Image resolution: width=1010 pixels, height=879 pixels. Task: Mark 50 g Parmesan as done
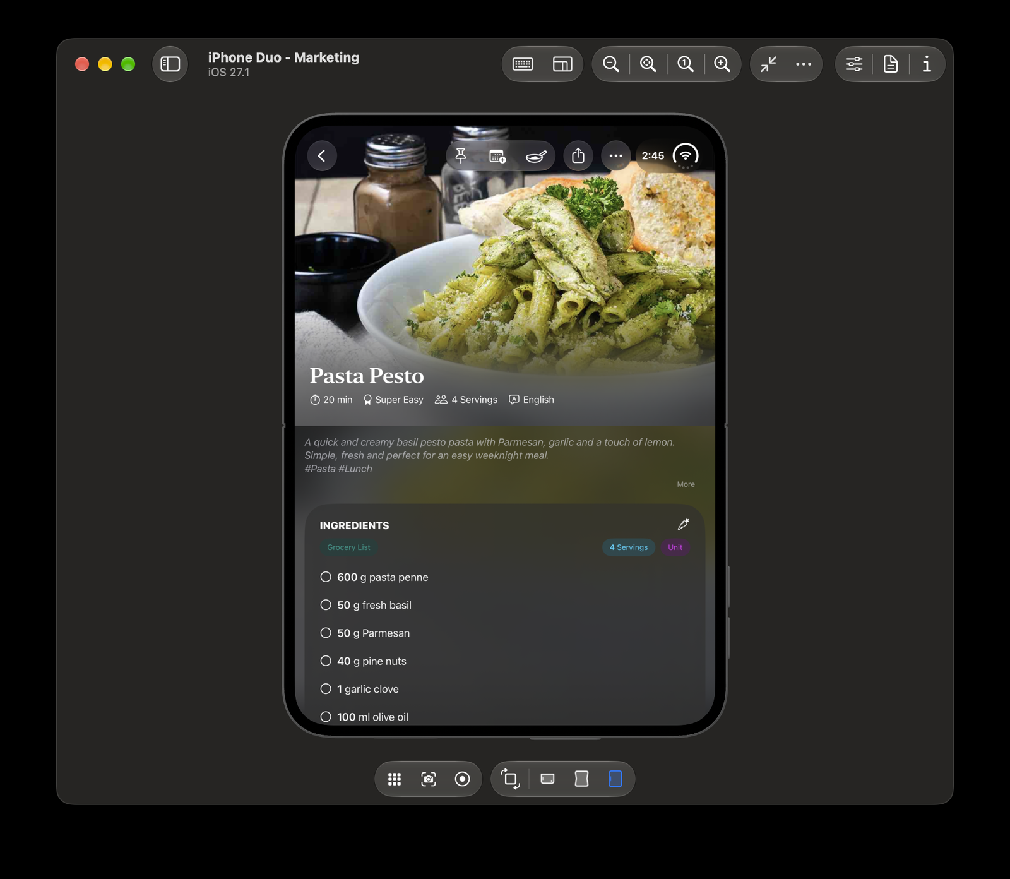pyautogui.click(x=326, y=633)
